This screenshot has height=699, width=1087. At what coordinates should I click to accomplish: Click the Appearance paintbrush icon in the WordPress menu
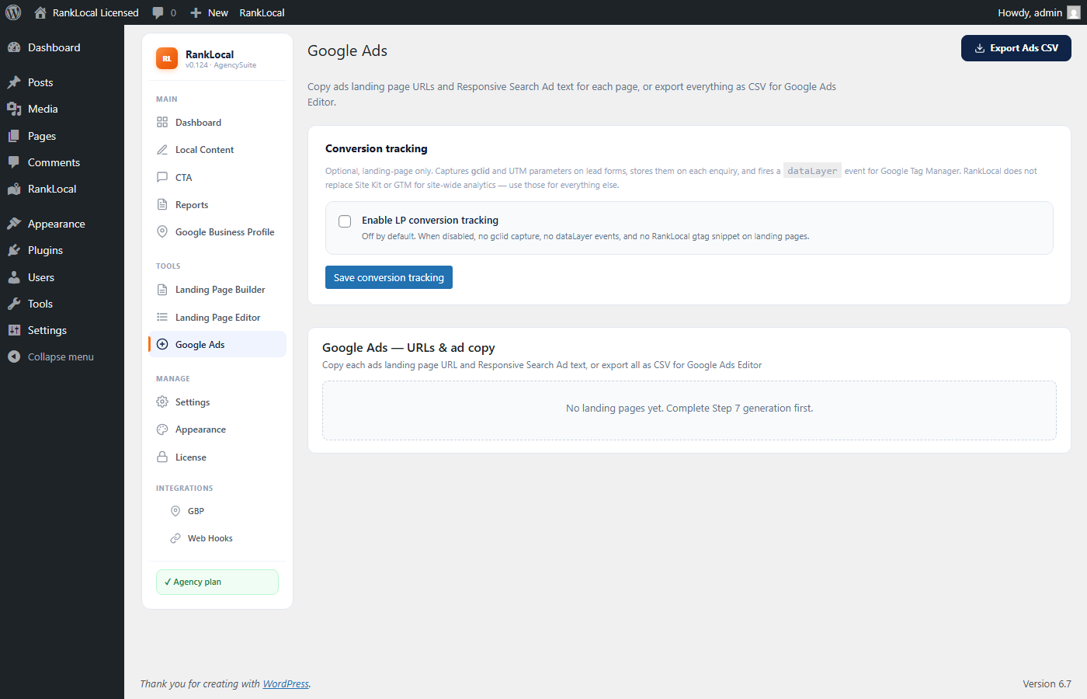click(14, 224)
